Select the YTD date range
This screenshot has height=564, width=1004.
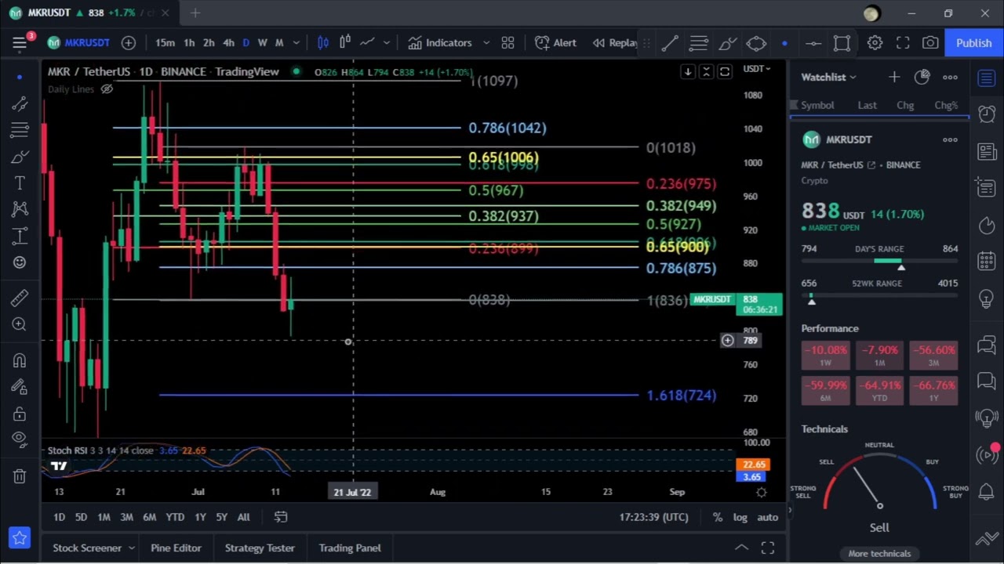pyautogui.click(x=175, y=517)
